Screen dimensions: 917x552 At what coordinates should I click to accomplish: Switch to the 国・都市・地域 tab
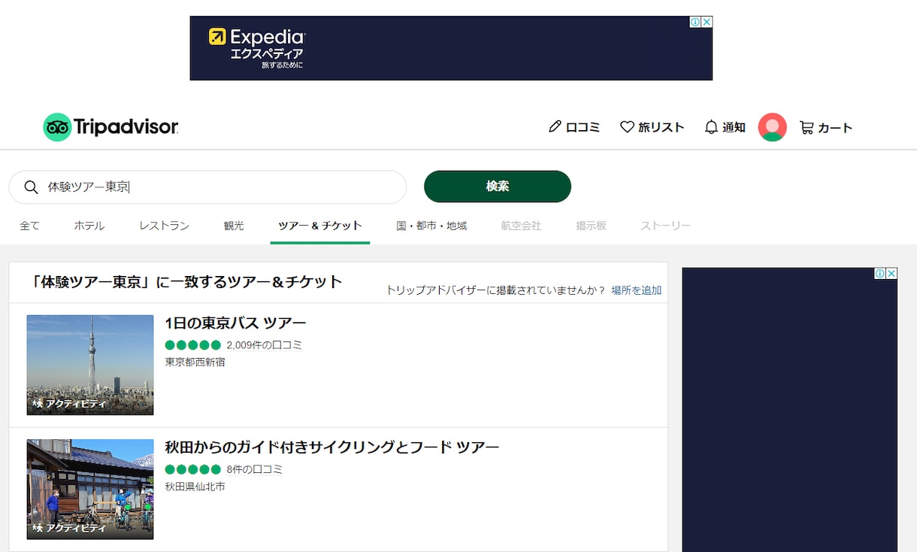point(431,226)
